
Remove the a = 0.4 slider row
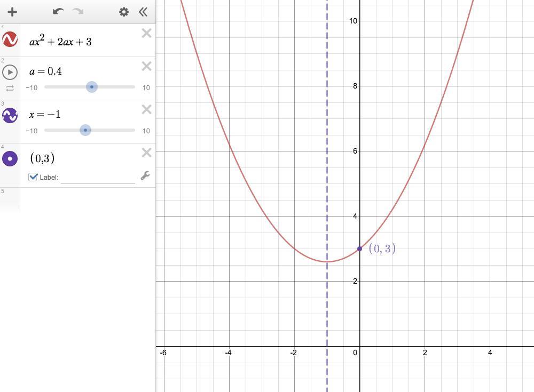point(146,66)
